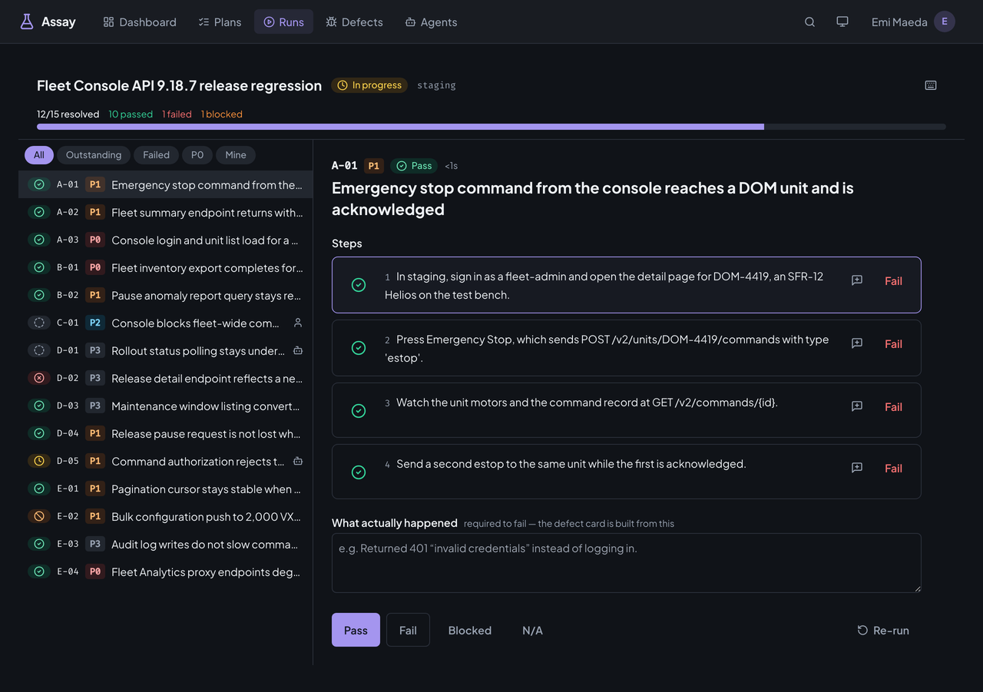This screenshot has height=692, width=983.
Task: Mark the case as Blocked
Action: 470,630
